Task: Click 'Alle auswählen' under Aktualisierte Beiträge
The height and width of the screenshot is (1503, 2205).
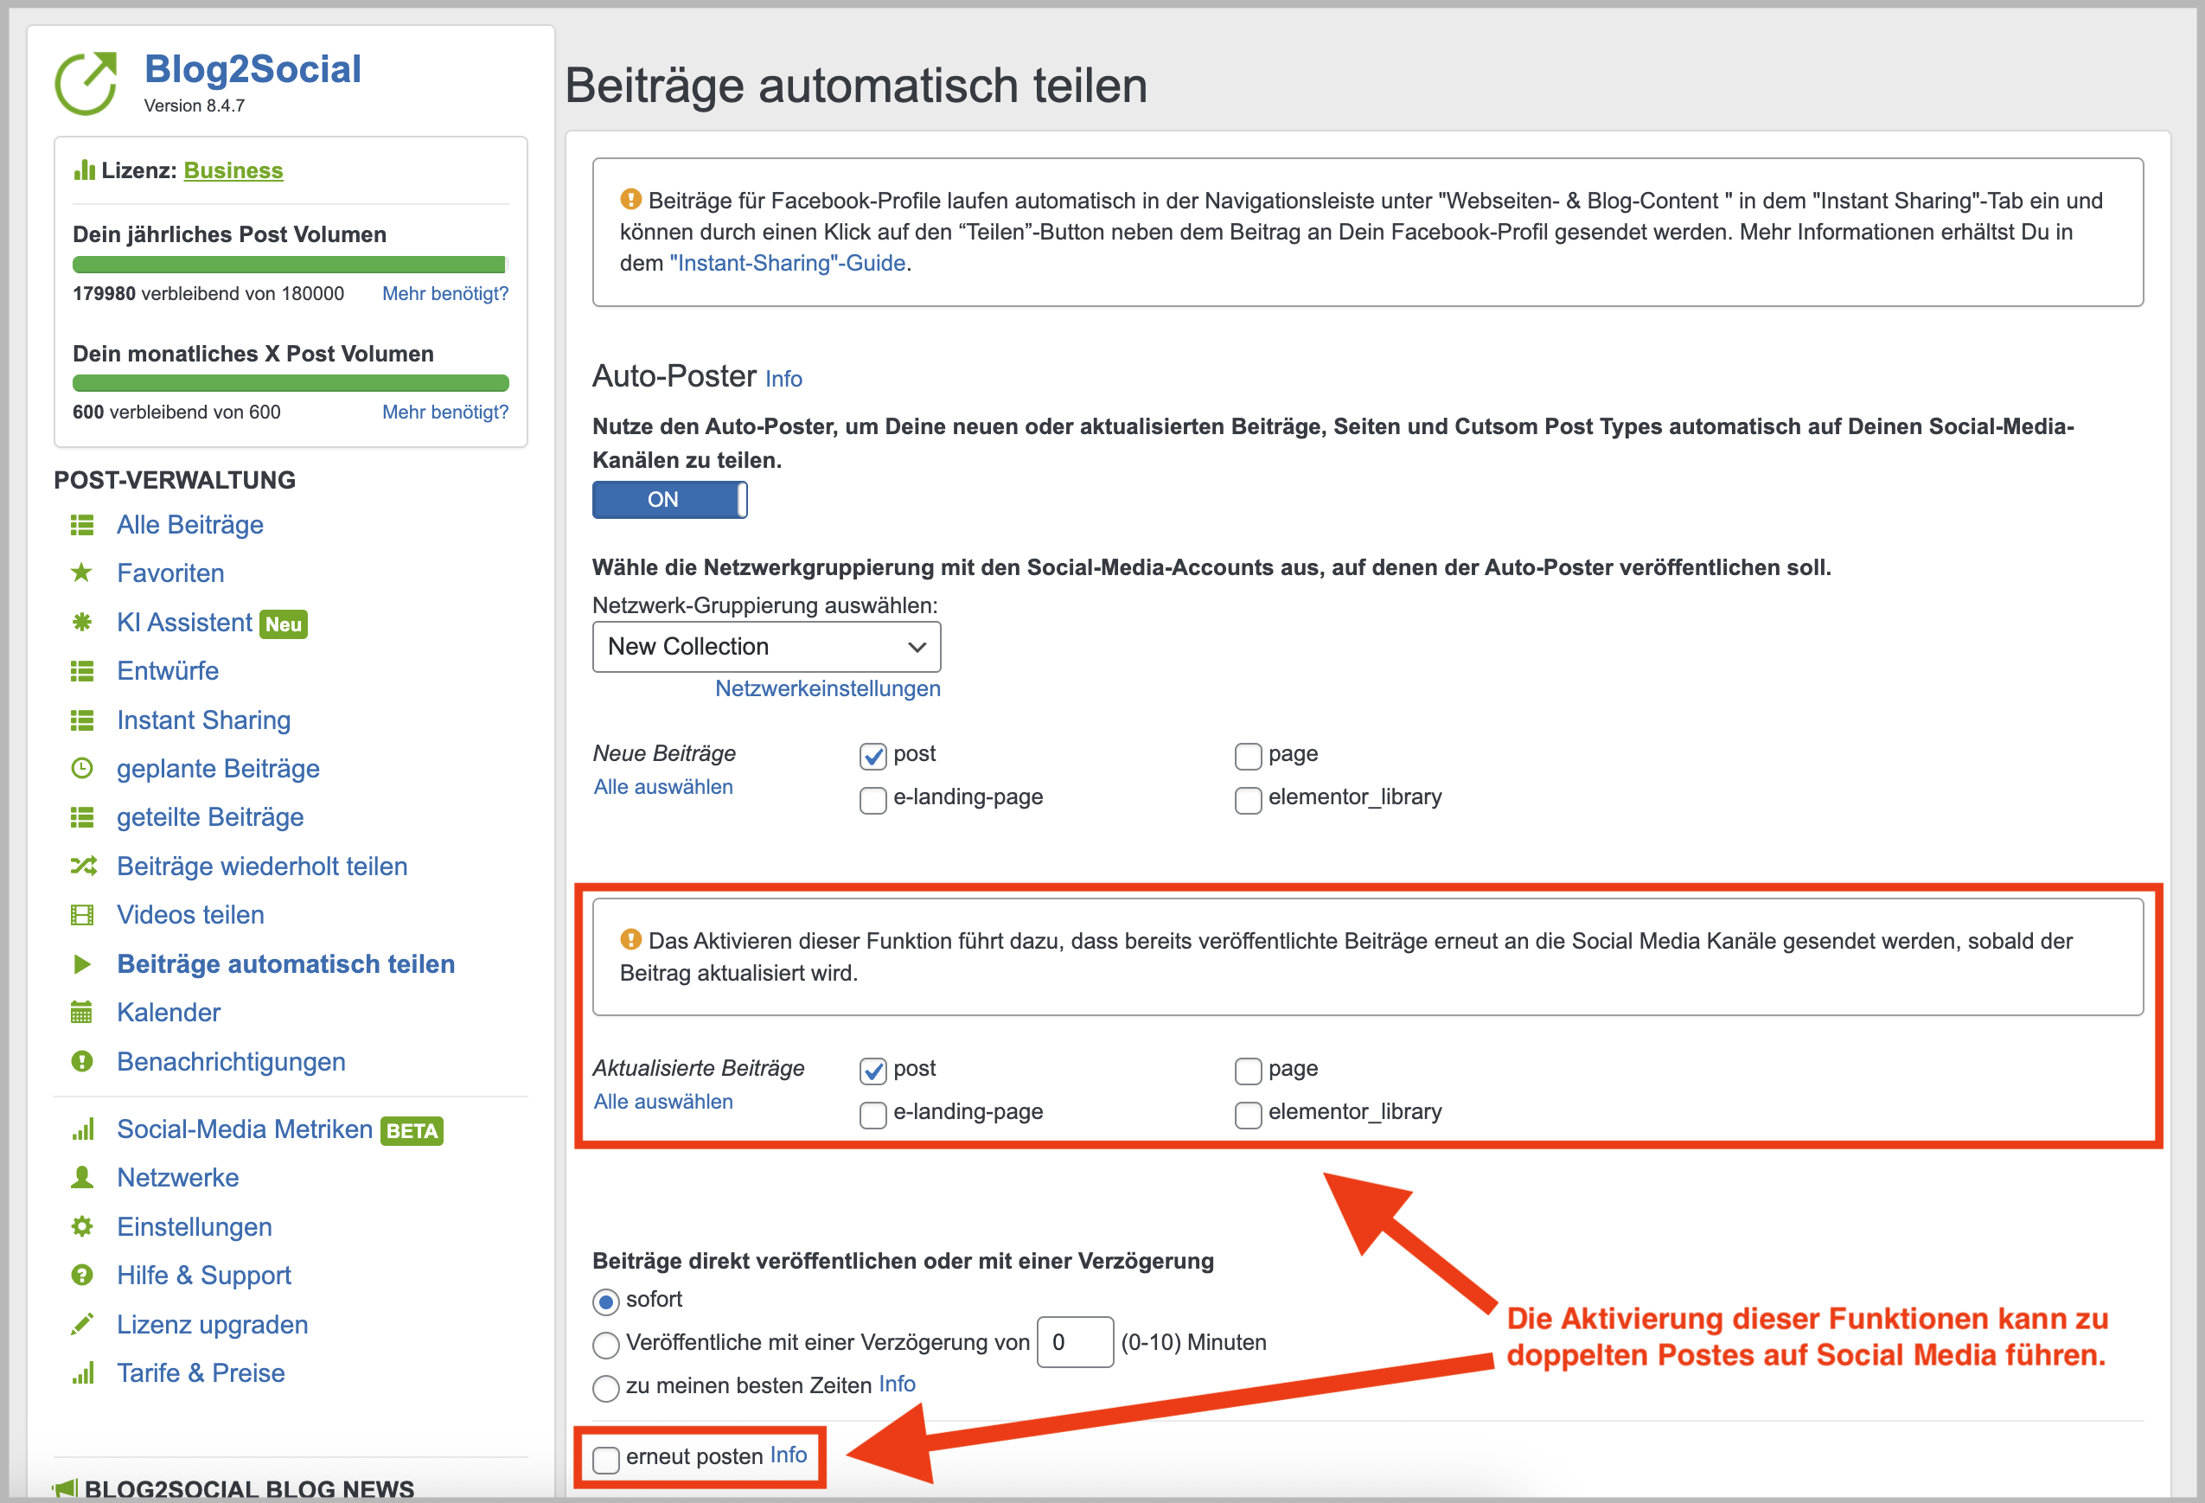Action: click(x=663, y=1102)
